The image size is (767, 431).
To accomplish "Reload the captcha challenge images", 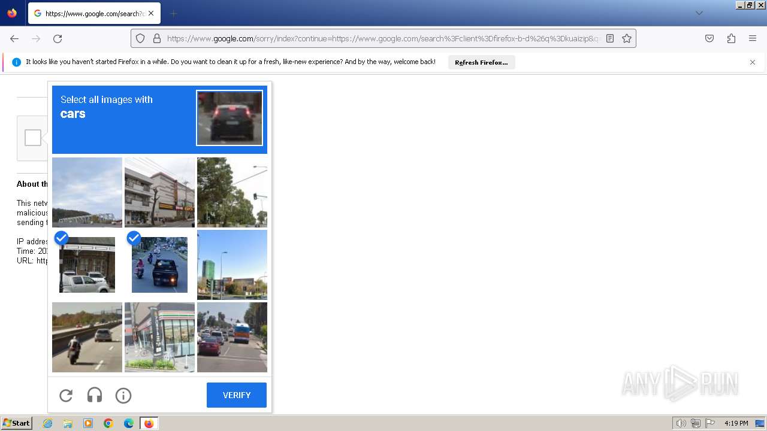I will coord(66,395).
